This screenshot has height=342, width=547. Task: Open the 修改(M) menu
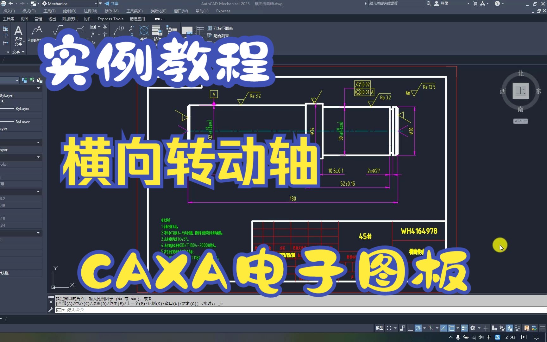111,11
